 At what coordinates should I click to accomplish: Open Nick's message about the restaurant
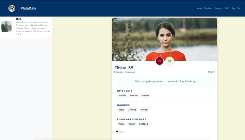tap(33, 27)
